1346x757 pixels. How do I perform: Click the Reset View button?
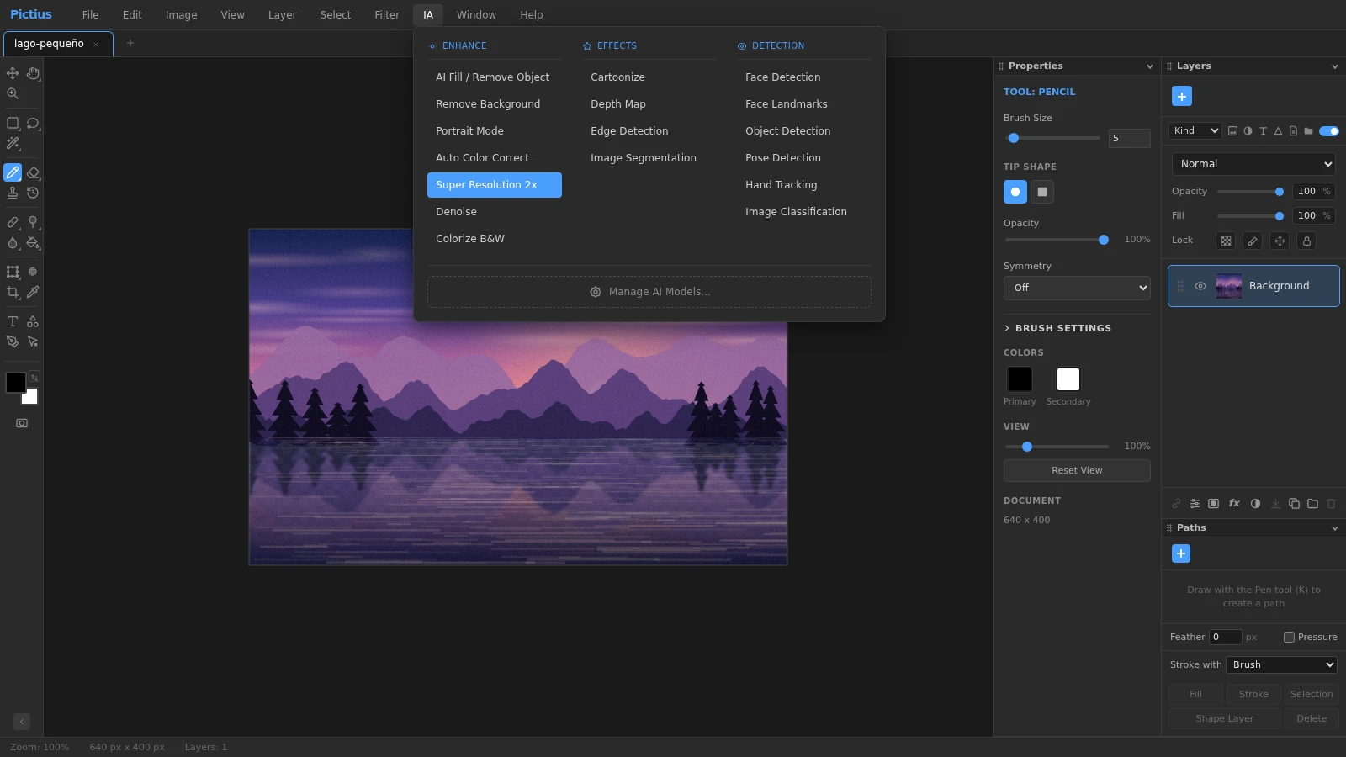click(x=1077, y=470)
